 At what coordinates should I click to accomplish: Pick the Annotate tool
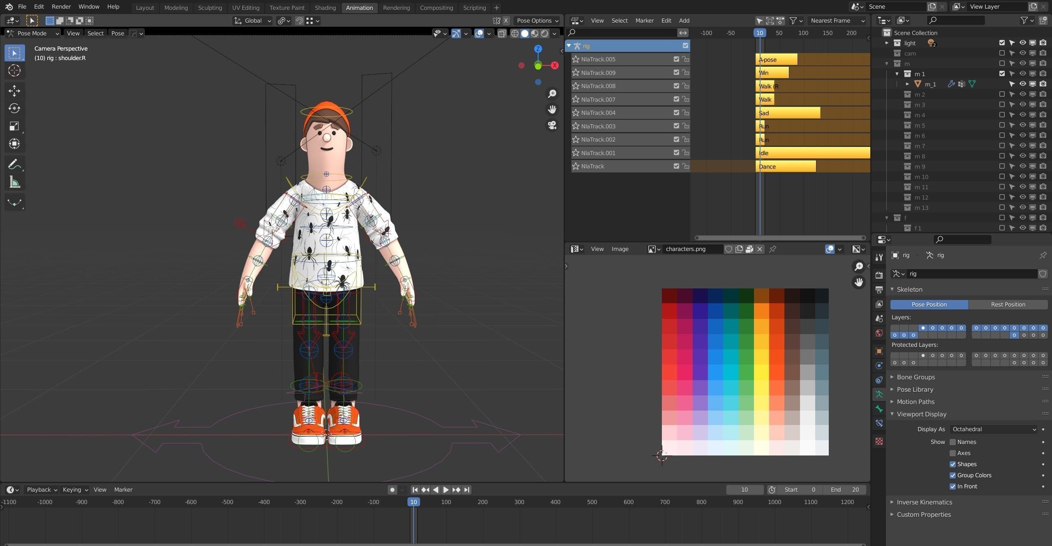(14, 165)
